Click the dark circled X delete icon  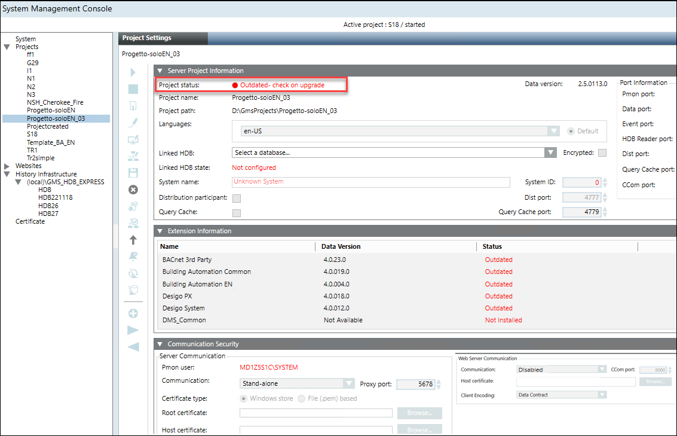coord(133,190)
